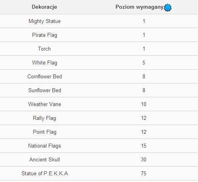The height and width of the screenshot is (182, 198).
Task: Open the National Flags entry
Action: (44, 146)
